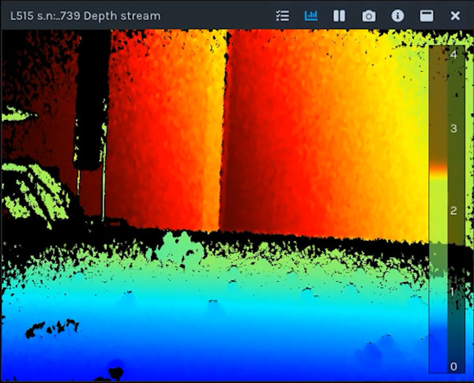Screen dimensions: 474x383
Task: Select the 4 label on the depth scale
Action: (x=453, y=55)
